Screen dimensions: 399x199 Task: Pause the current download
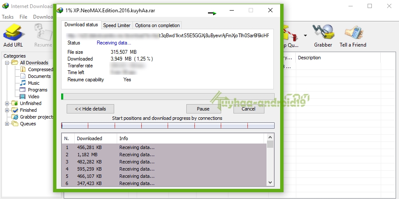[203, 109]
